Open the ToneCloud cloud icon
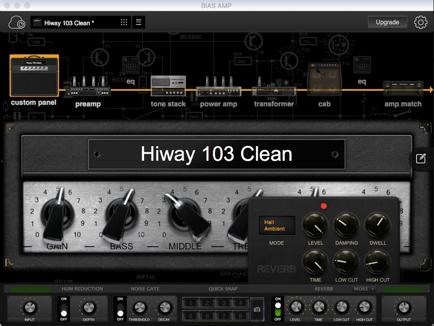This screenshot has width=434, height=326. pos(17,22)
